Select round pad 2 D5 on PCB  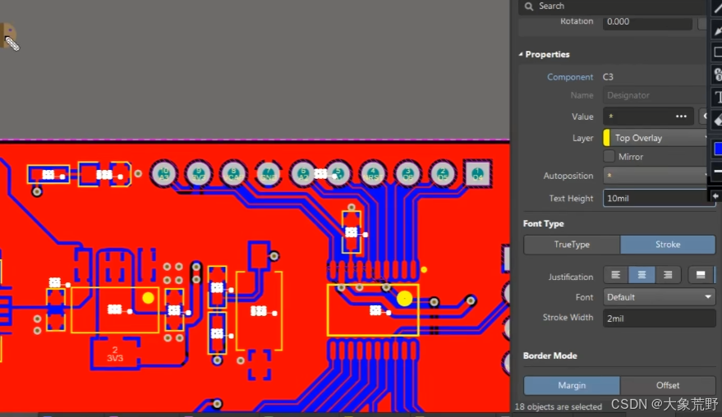(x=443, y=174)
